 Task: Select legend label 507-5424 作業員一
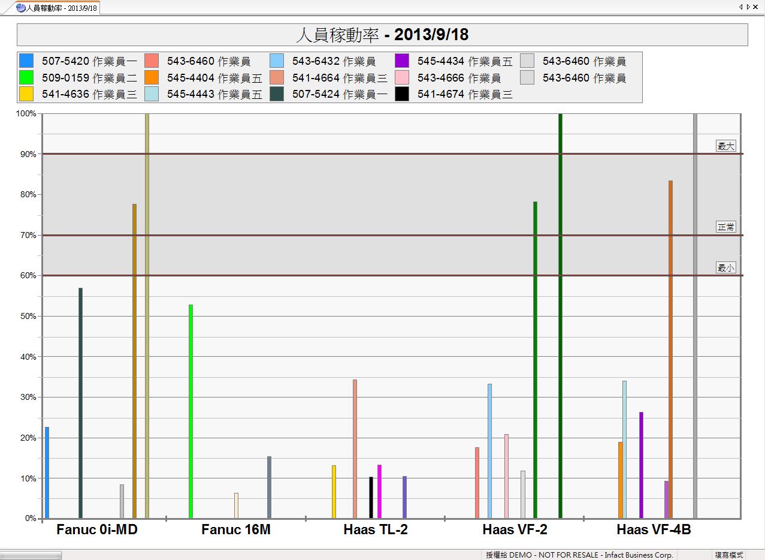(340, 95)
